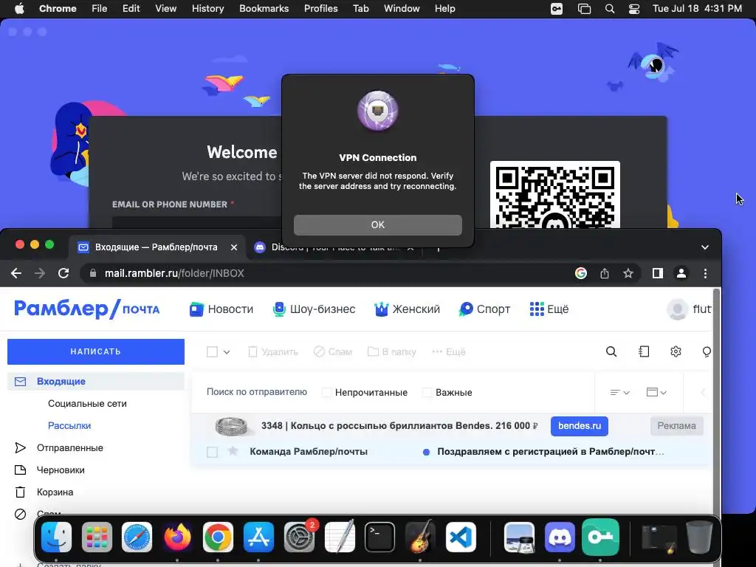Open the View menu
The height and width of the screenshot is (567, 756).
[165, 9]
